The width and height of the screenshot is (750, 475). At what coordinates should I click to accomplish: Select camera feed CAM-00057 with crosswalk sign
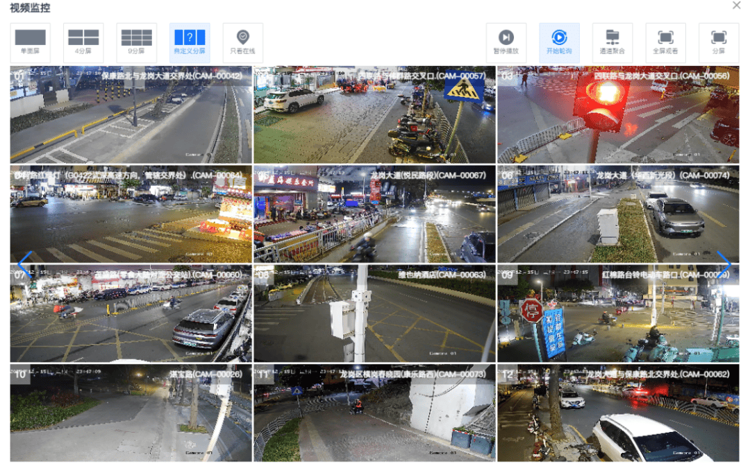(374, 115)
